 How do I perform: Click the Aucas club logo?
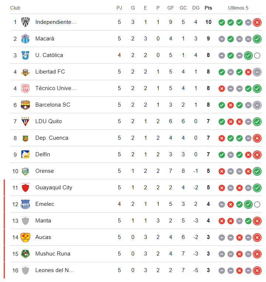tap(25, 237)
